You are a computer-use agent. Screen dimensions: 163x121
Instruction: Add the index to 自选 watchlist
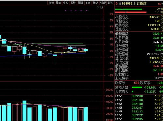pos(103,3)
